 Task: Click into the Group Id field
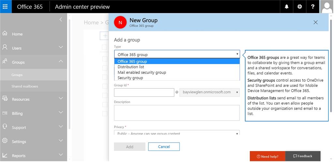point(144,92)
